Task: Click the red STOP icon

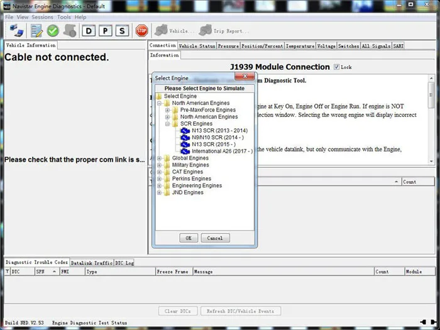Action: pyautogui.click(x=141, y=31)
